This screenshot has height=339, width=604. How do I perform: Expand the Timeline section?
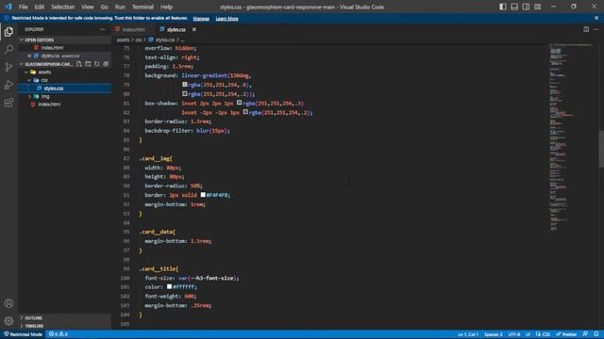point(22,326)
